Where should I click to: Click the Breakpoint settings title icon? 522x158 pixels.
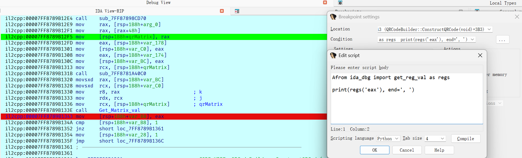(333, 17)
